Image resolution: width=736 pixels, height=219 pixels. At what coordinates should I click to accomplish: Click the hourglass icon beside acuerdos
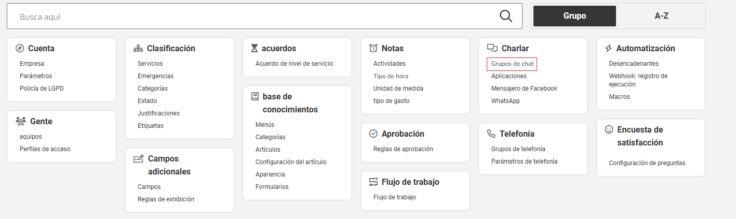254,48
